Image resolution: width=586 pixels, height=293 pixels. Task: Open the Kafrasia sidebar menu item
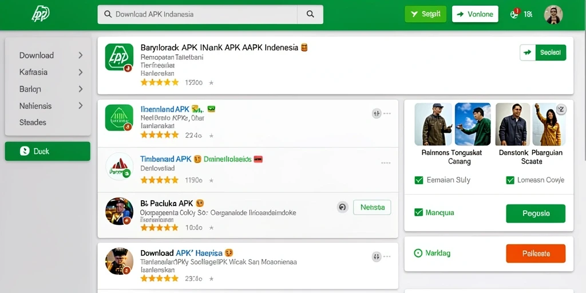[33, 72]
